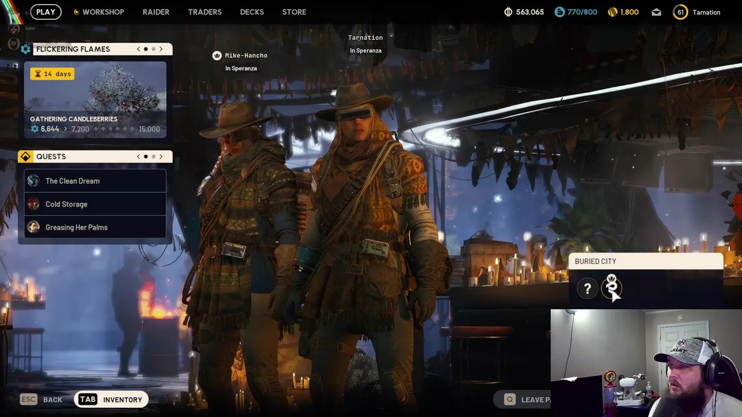
Task: Click the Flickering Flames gear icon
Action: click(26, 49)
